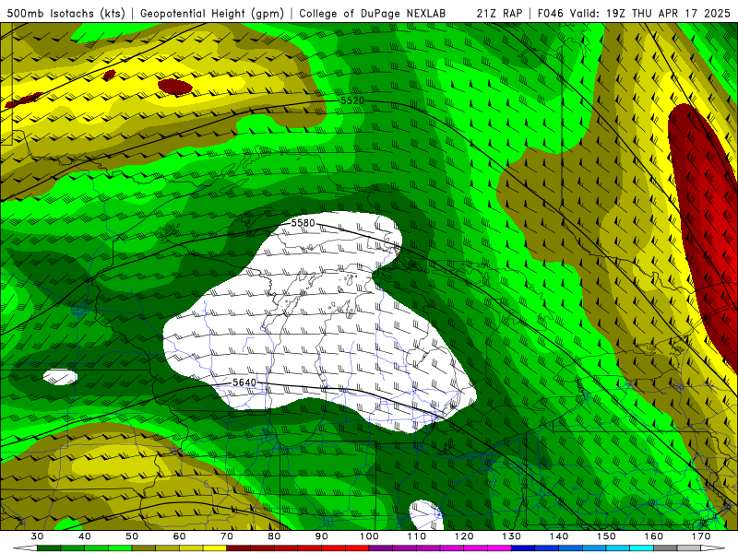Select the 110 knot legend label

pyautogui.click(x=417, y=536)
